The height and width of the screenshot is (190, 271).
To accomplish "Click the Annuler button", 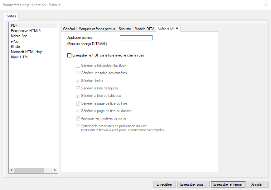I will (x=257, y=184).
